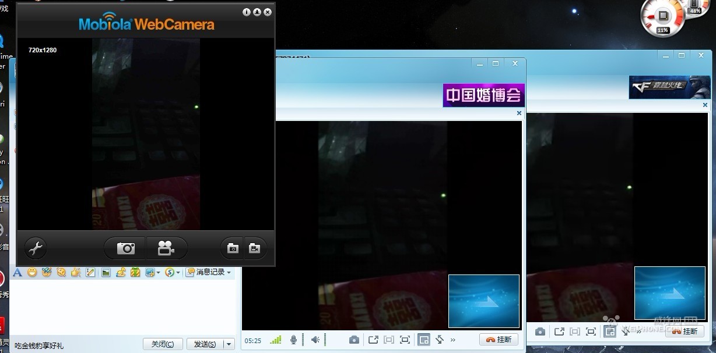The height and width of the screenshot is (353, 716).
Task: Toggle speaker mute in front video call
Action: pos(314,340)
